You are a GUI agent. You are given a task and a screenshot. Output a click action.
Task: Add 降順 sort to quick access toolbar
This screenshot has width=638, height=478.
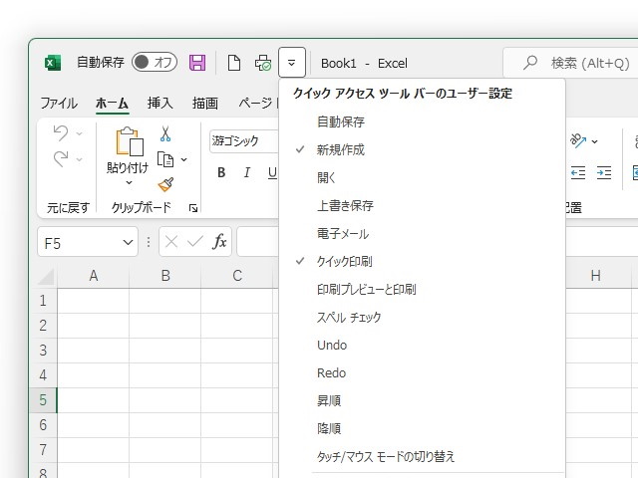[x=423, y=429]
